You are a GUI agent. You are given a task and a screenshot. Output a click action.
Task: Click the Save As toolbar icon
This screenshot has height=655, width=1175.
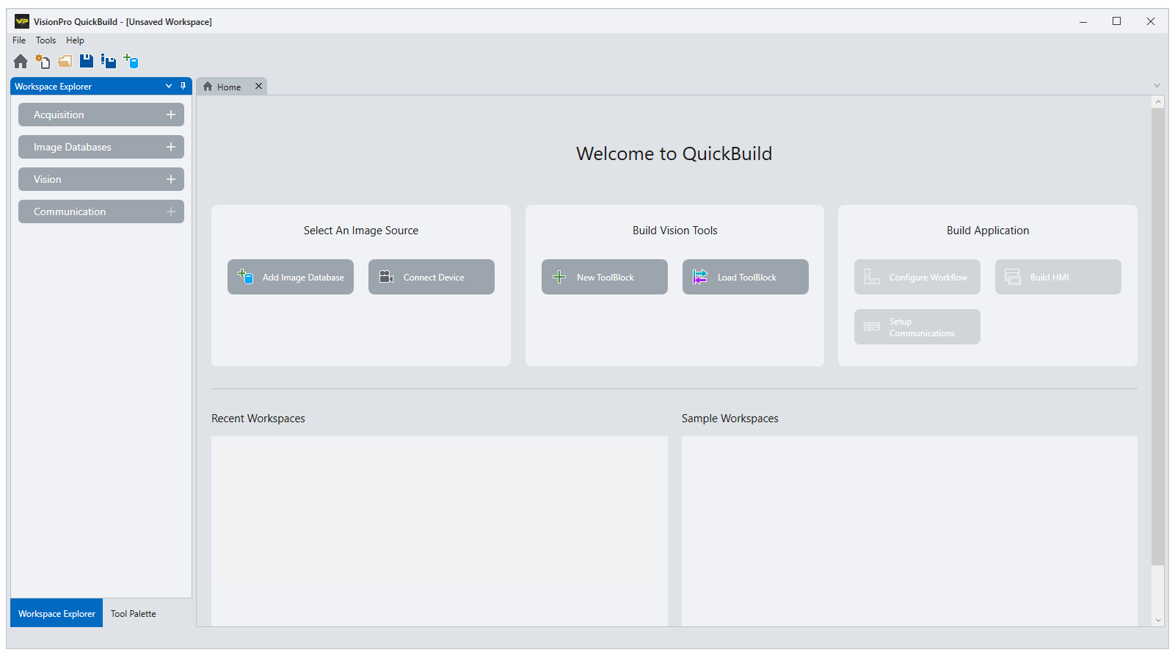click(109, 62)
